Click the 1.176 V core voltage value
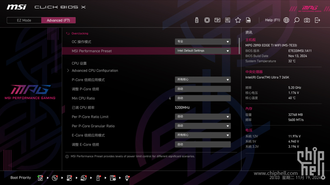 point(293,93)
